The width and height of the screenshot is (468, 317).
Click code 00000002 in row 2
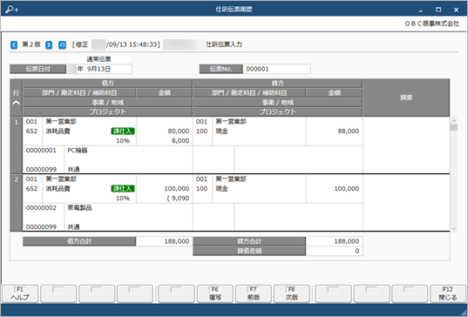(x=41, y=208)
